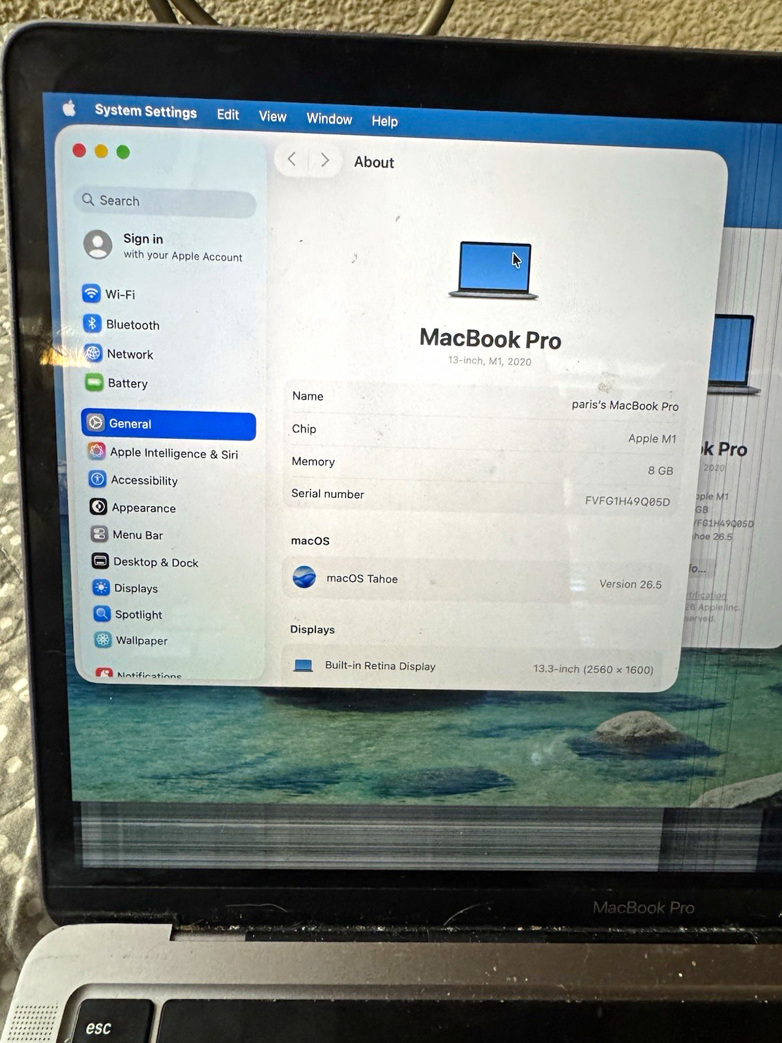Click the green zoom window button

[x=123, y=152]
